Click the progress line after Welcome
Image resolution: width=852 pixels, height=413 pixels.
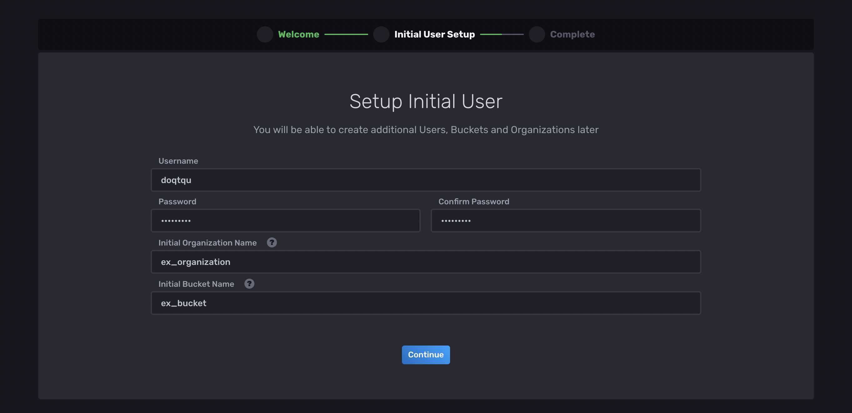[346, 34]
